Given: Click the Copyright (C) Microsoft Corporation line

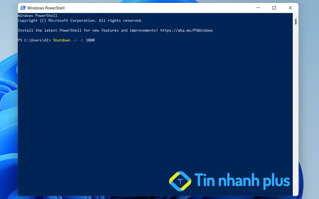Looking at the screenshot, I should tap(80, 21).
